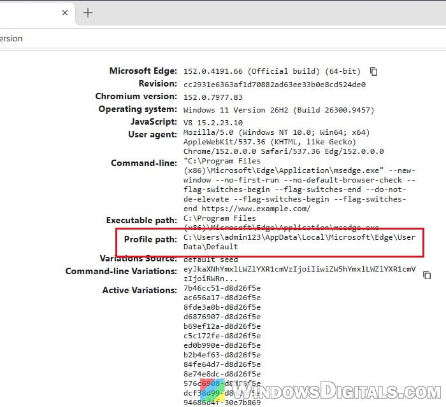The height and width of the screenshot is (407, 446).
Task: Click the 'Microsoft Edge:' label
Action: [143, 71]
